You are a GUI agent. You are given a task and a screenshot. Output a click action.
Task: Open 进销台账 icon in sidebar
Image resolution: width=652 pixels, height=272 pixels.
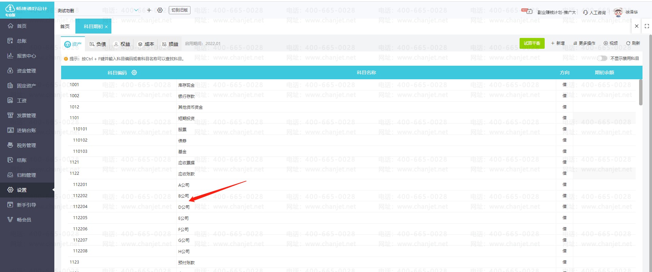click(11, 130)
